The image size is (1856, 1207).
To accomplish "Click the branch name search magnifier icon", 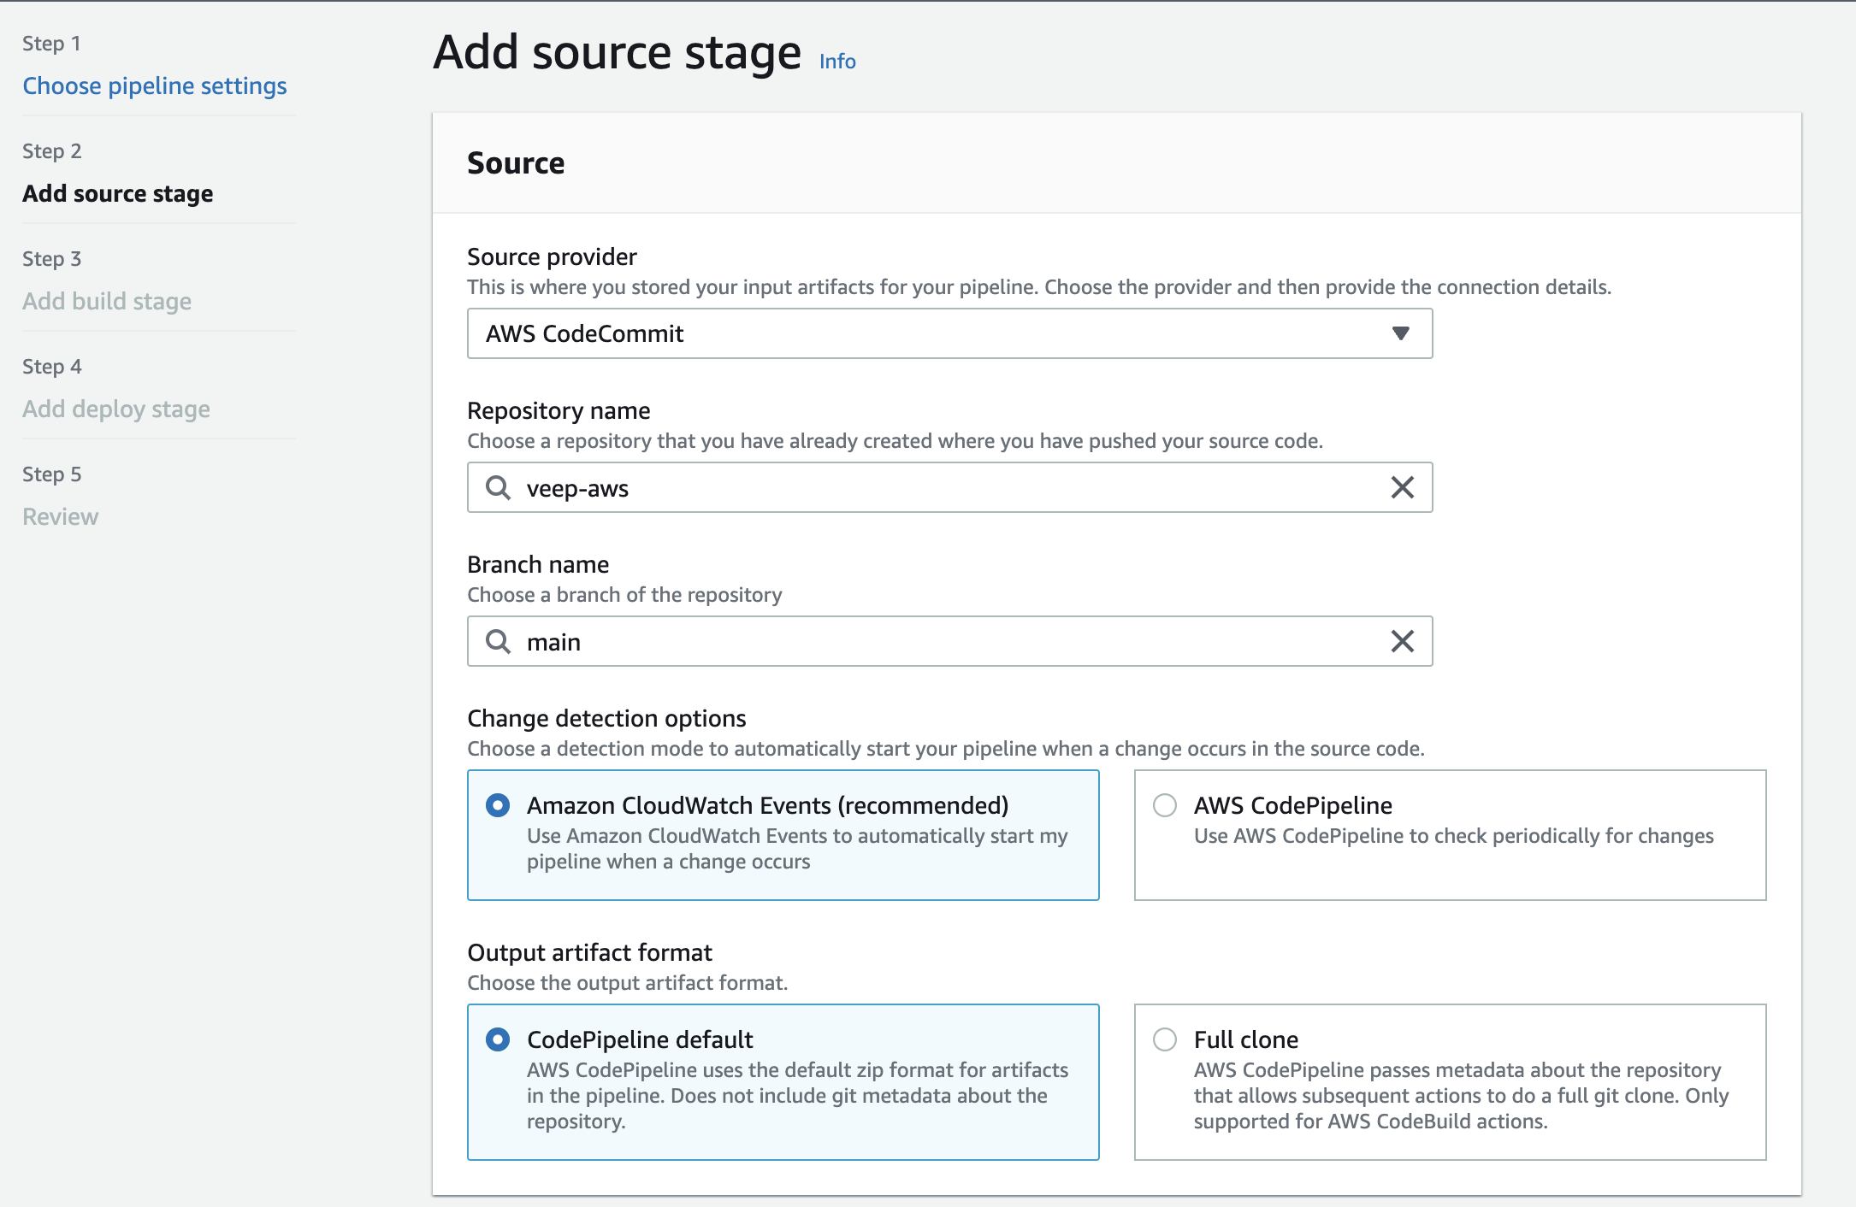I will click(497, 641).
